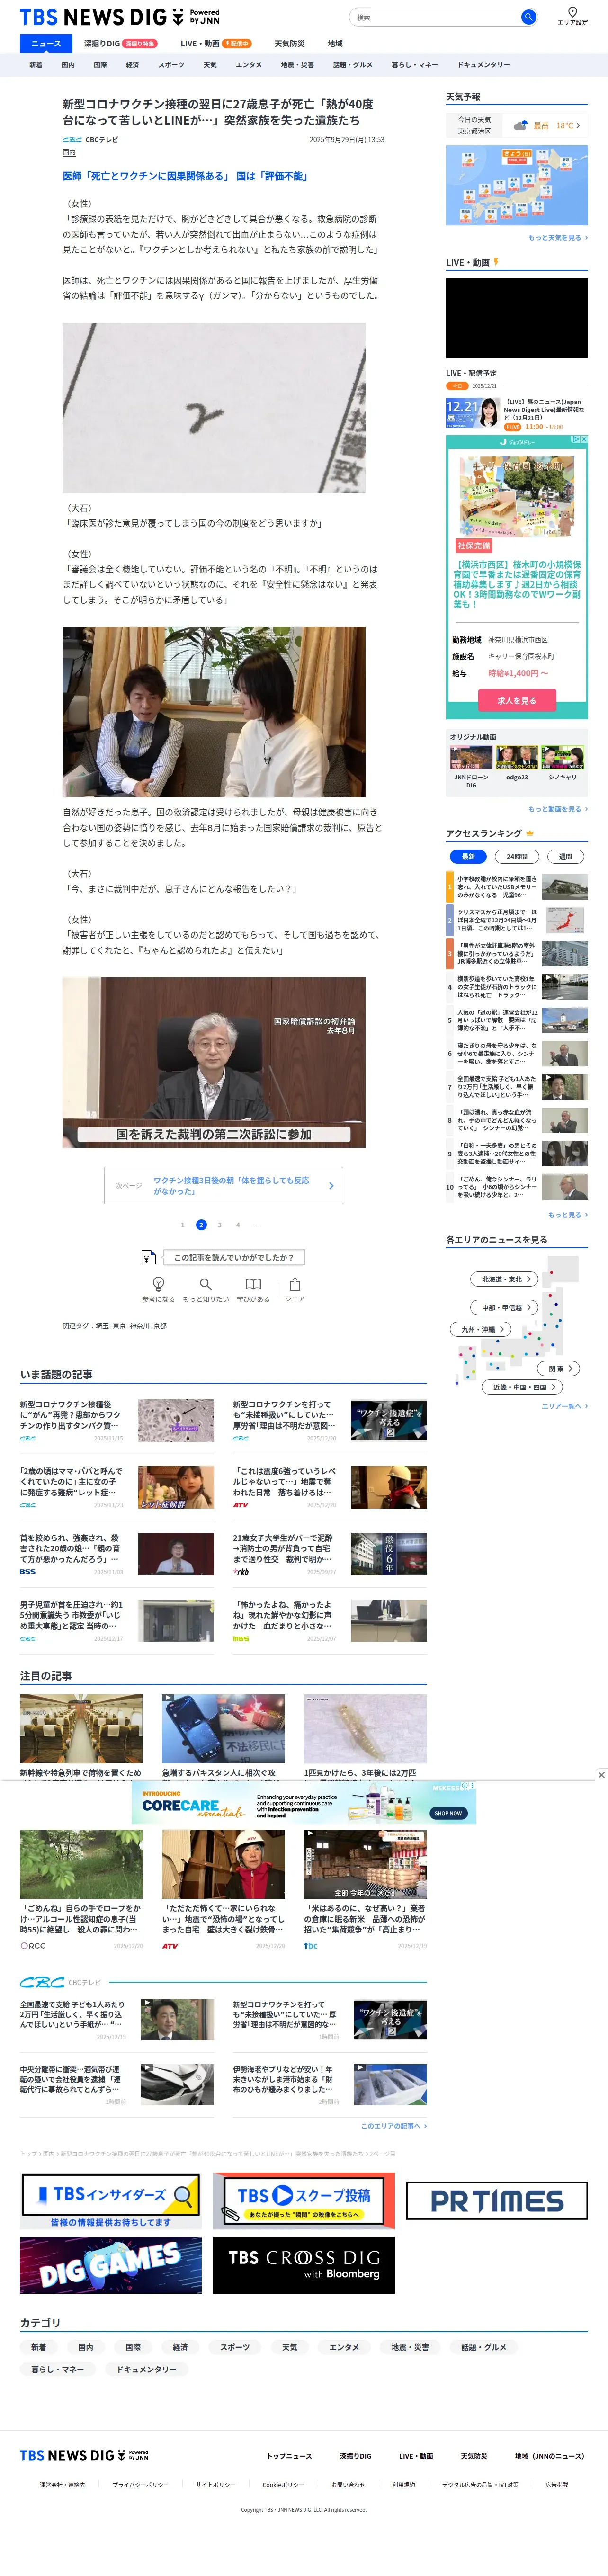This screenshot has width=608, height=2576.
Task: Show 24時間 access ranking
Action: (x=517, y=856)
